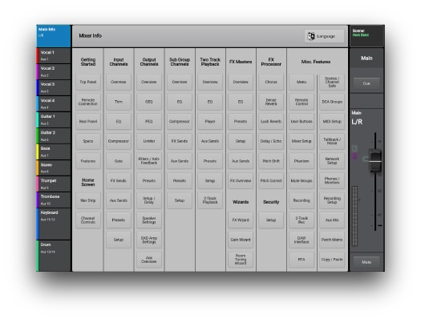This screenshot has height=319, width=421.
Task: Open the Patch Matrix info page
Action: [x=332, y=240]
